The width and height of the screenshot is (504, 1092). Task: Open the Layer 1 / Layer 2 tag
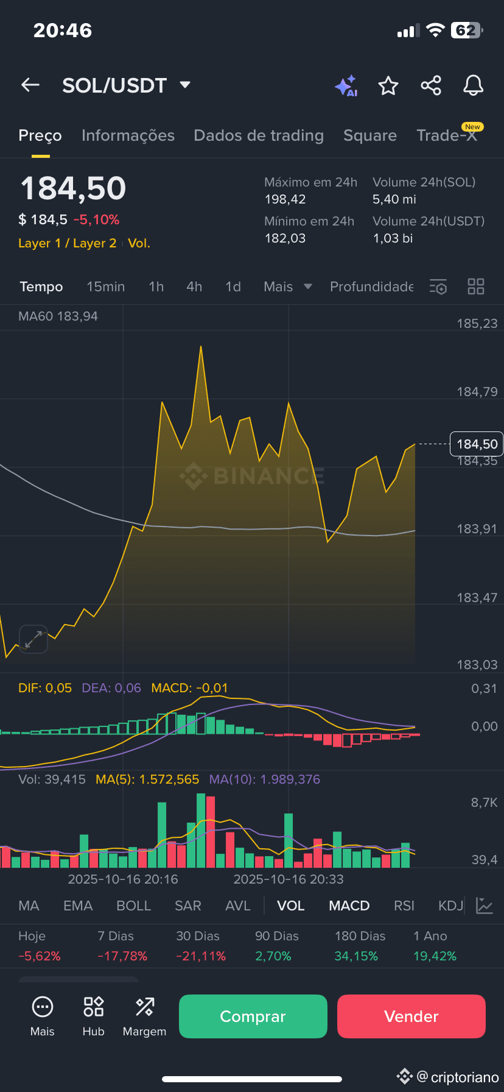pos(68,243)
